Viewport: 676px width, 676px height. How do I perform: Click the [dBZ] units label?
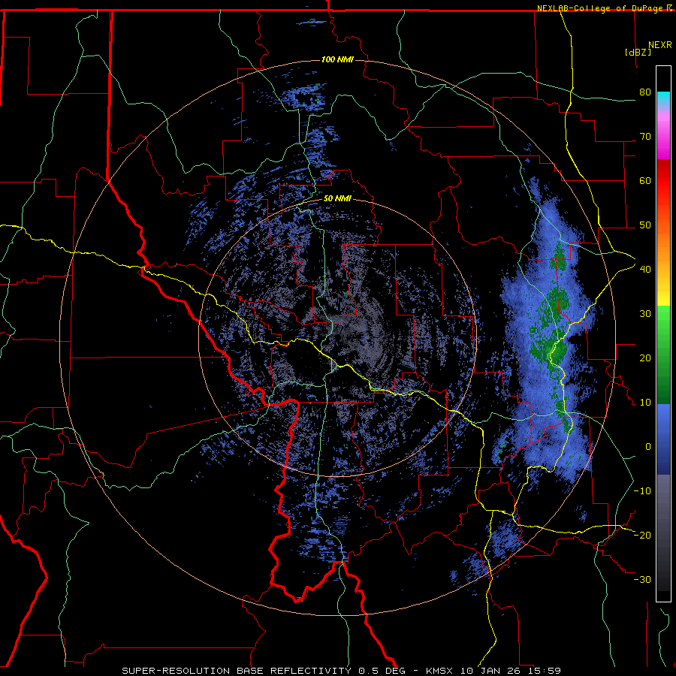click(x=638, y=53)
